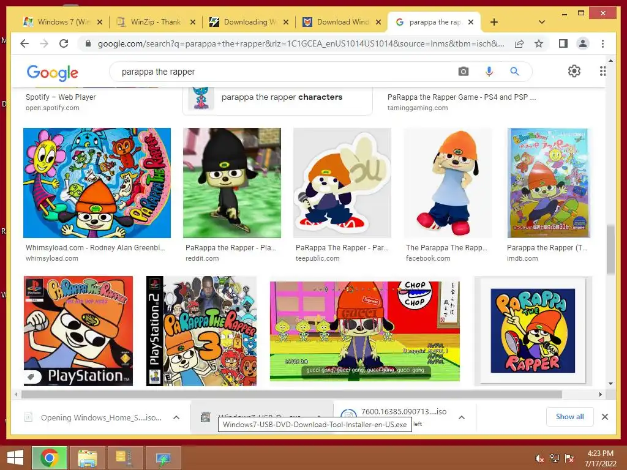Open the PaRappa peace-sign sticker thumbnail
This screenshot has width=627, height=470.
(x=342, y=183)
